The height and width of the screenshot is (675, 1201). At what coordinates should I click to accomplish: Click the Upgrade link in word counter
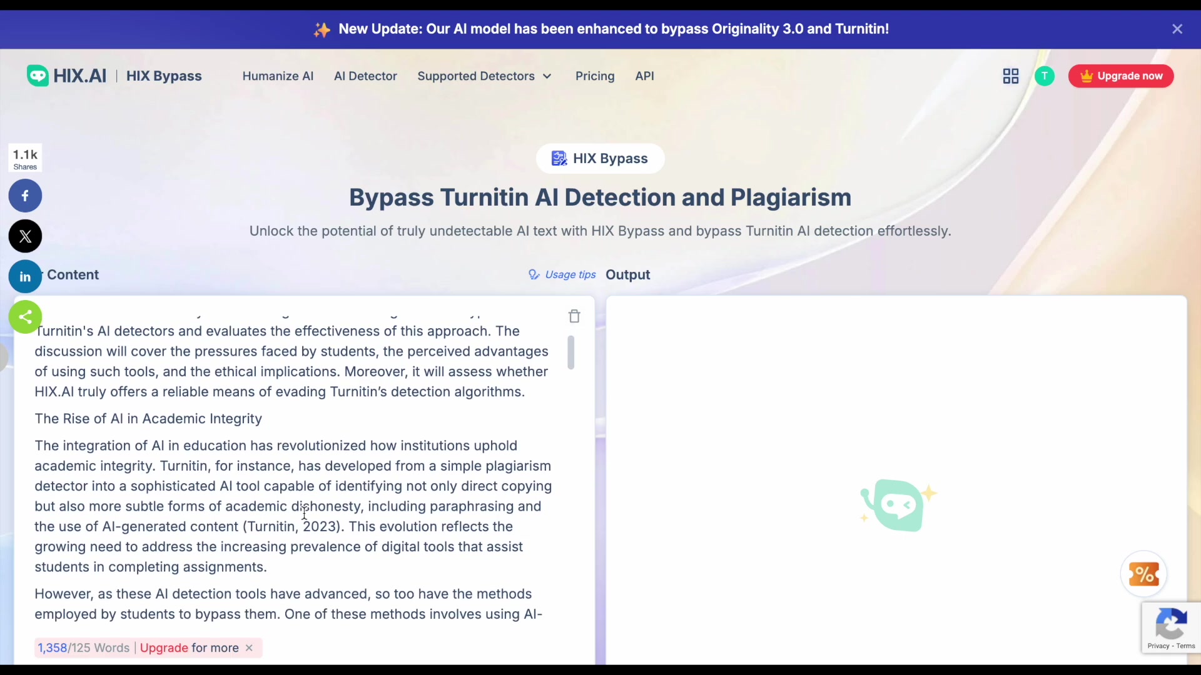pos(164,647)
